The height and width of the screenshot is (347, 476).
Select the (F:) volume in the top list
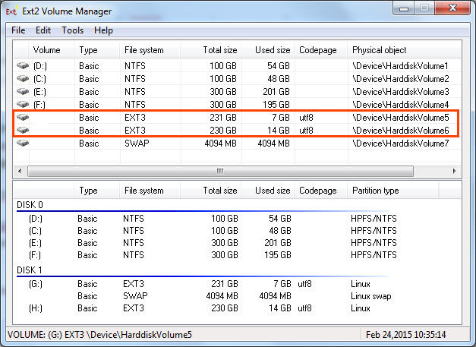[39, 105]
